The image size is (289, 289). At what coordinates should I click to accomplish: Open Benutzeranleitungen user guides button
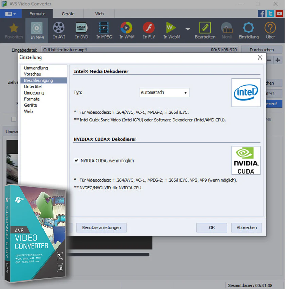tap(101, 227)
